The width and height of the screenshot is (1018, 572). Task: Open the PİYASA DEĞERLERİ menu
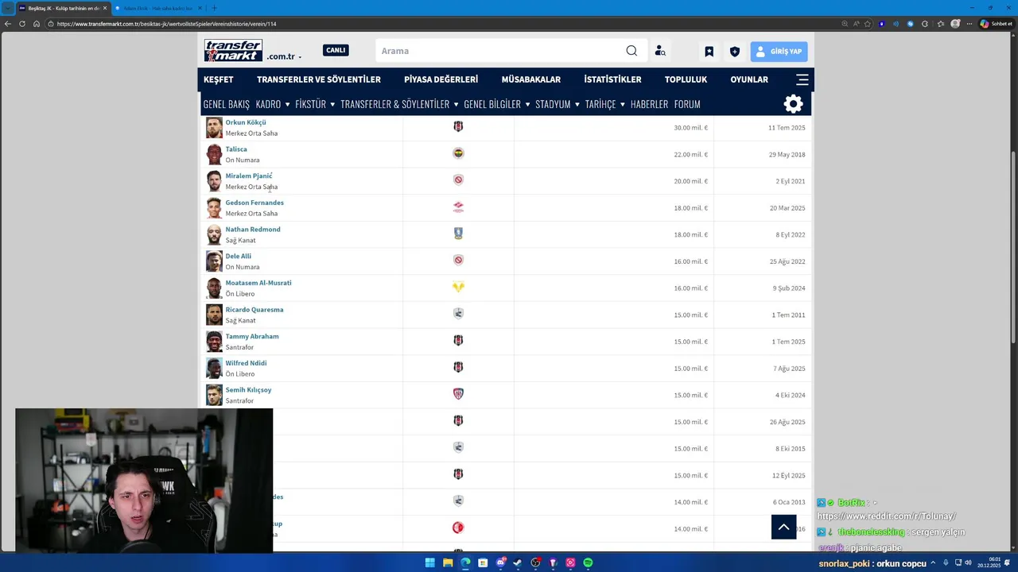pos(441,79)
